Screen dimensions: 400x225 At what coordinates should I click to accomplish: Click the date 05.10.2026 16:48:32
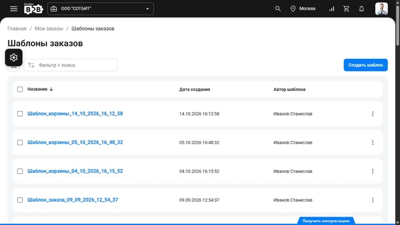(x=199, y=142)
